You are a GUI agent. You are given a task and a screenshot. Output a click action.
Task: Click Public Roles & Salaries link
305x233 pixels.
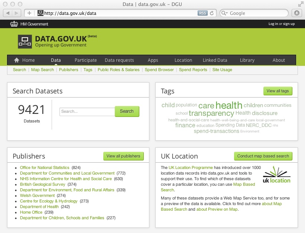tap(119, 70)
